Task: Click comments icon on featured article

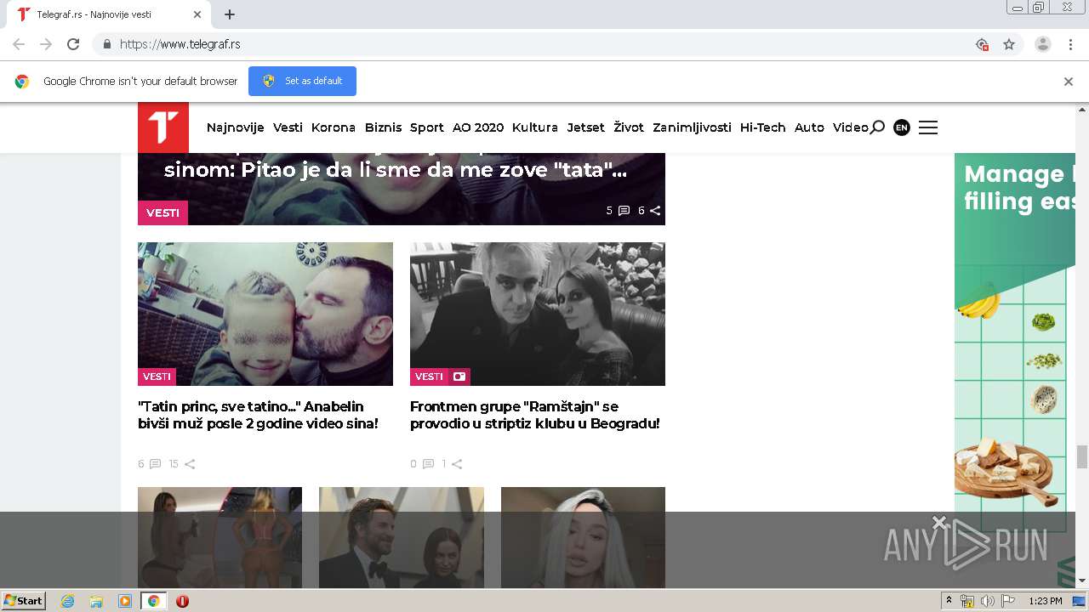Action: [624, 211]
